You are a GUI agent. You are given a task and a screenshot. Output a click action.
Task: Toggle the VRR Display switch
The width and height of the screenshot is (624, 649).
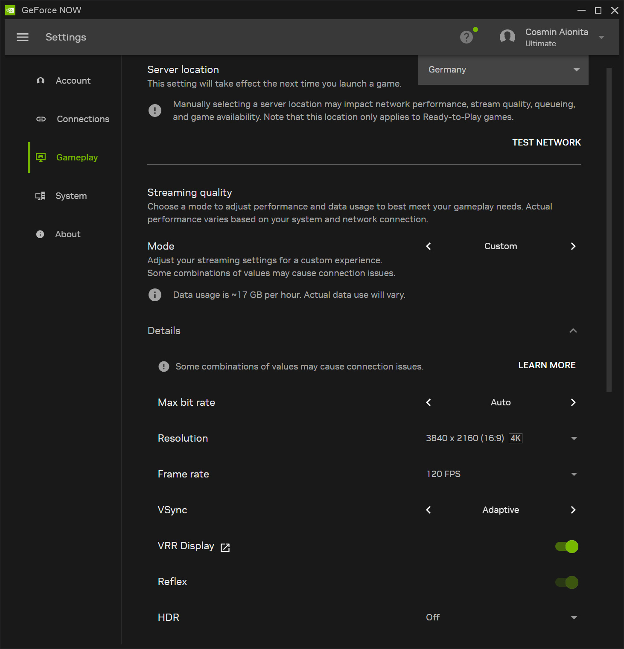click(x=566, y=547)
